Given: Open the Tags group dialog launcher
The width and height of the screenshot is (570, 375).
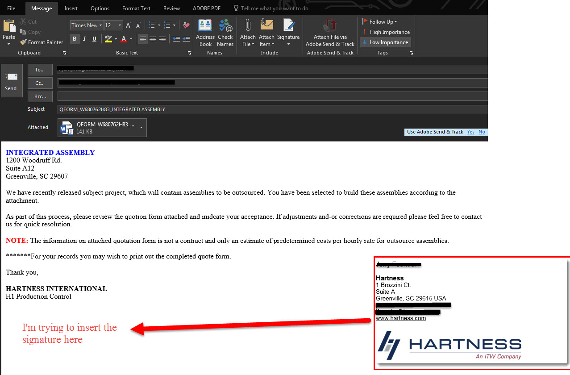Looking at the screenshot, I should [x=411, y=53].
